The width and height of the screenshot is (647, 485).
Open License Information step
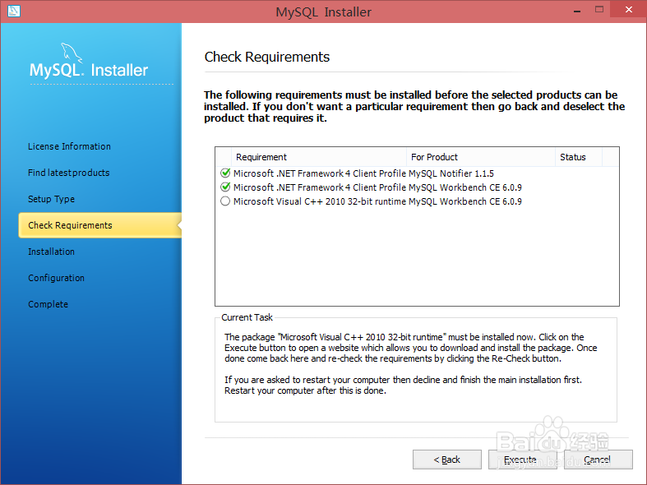69,146
